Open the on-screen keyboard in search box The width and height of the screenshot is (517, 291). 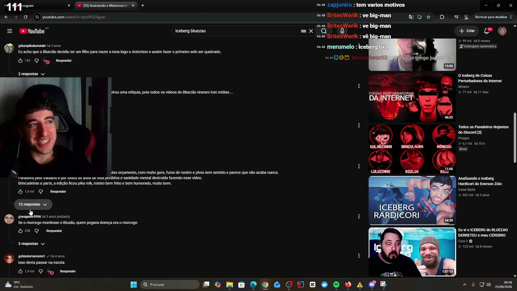[x=303, y=31]
